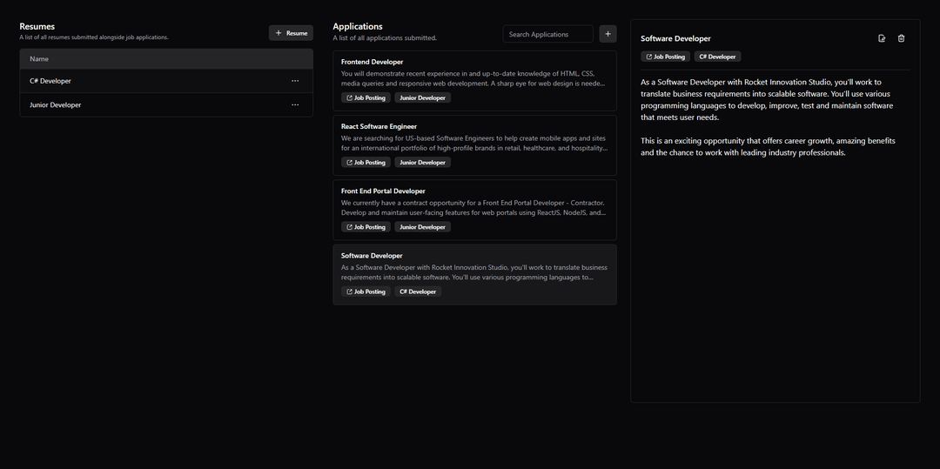
Task: Open Job Posting link in Software Developer card
Action: pyautogui.click(x=366, y=292)
